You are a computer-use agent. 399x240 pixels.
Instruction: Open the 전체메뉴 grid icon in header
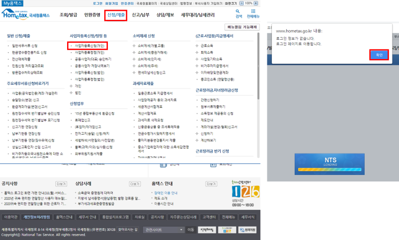pyautogui.click(x=253, y=14)
